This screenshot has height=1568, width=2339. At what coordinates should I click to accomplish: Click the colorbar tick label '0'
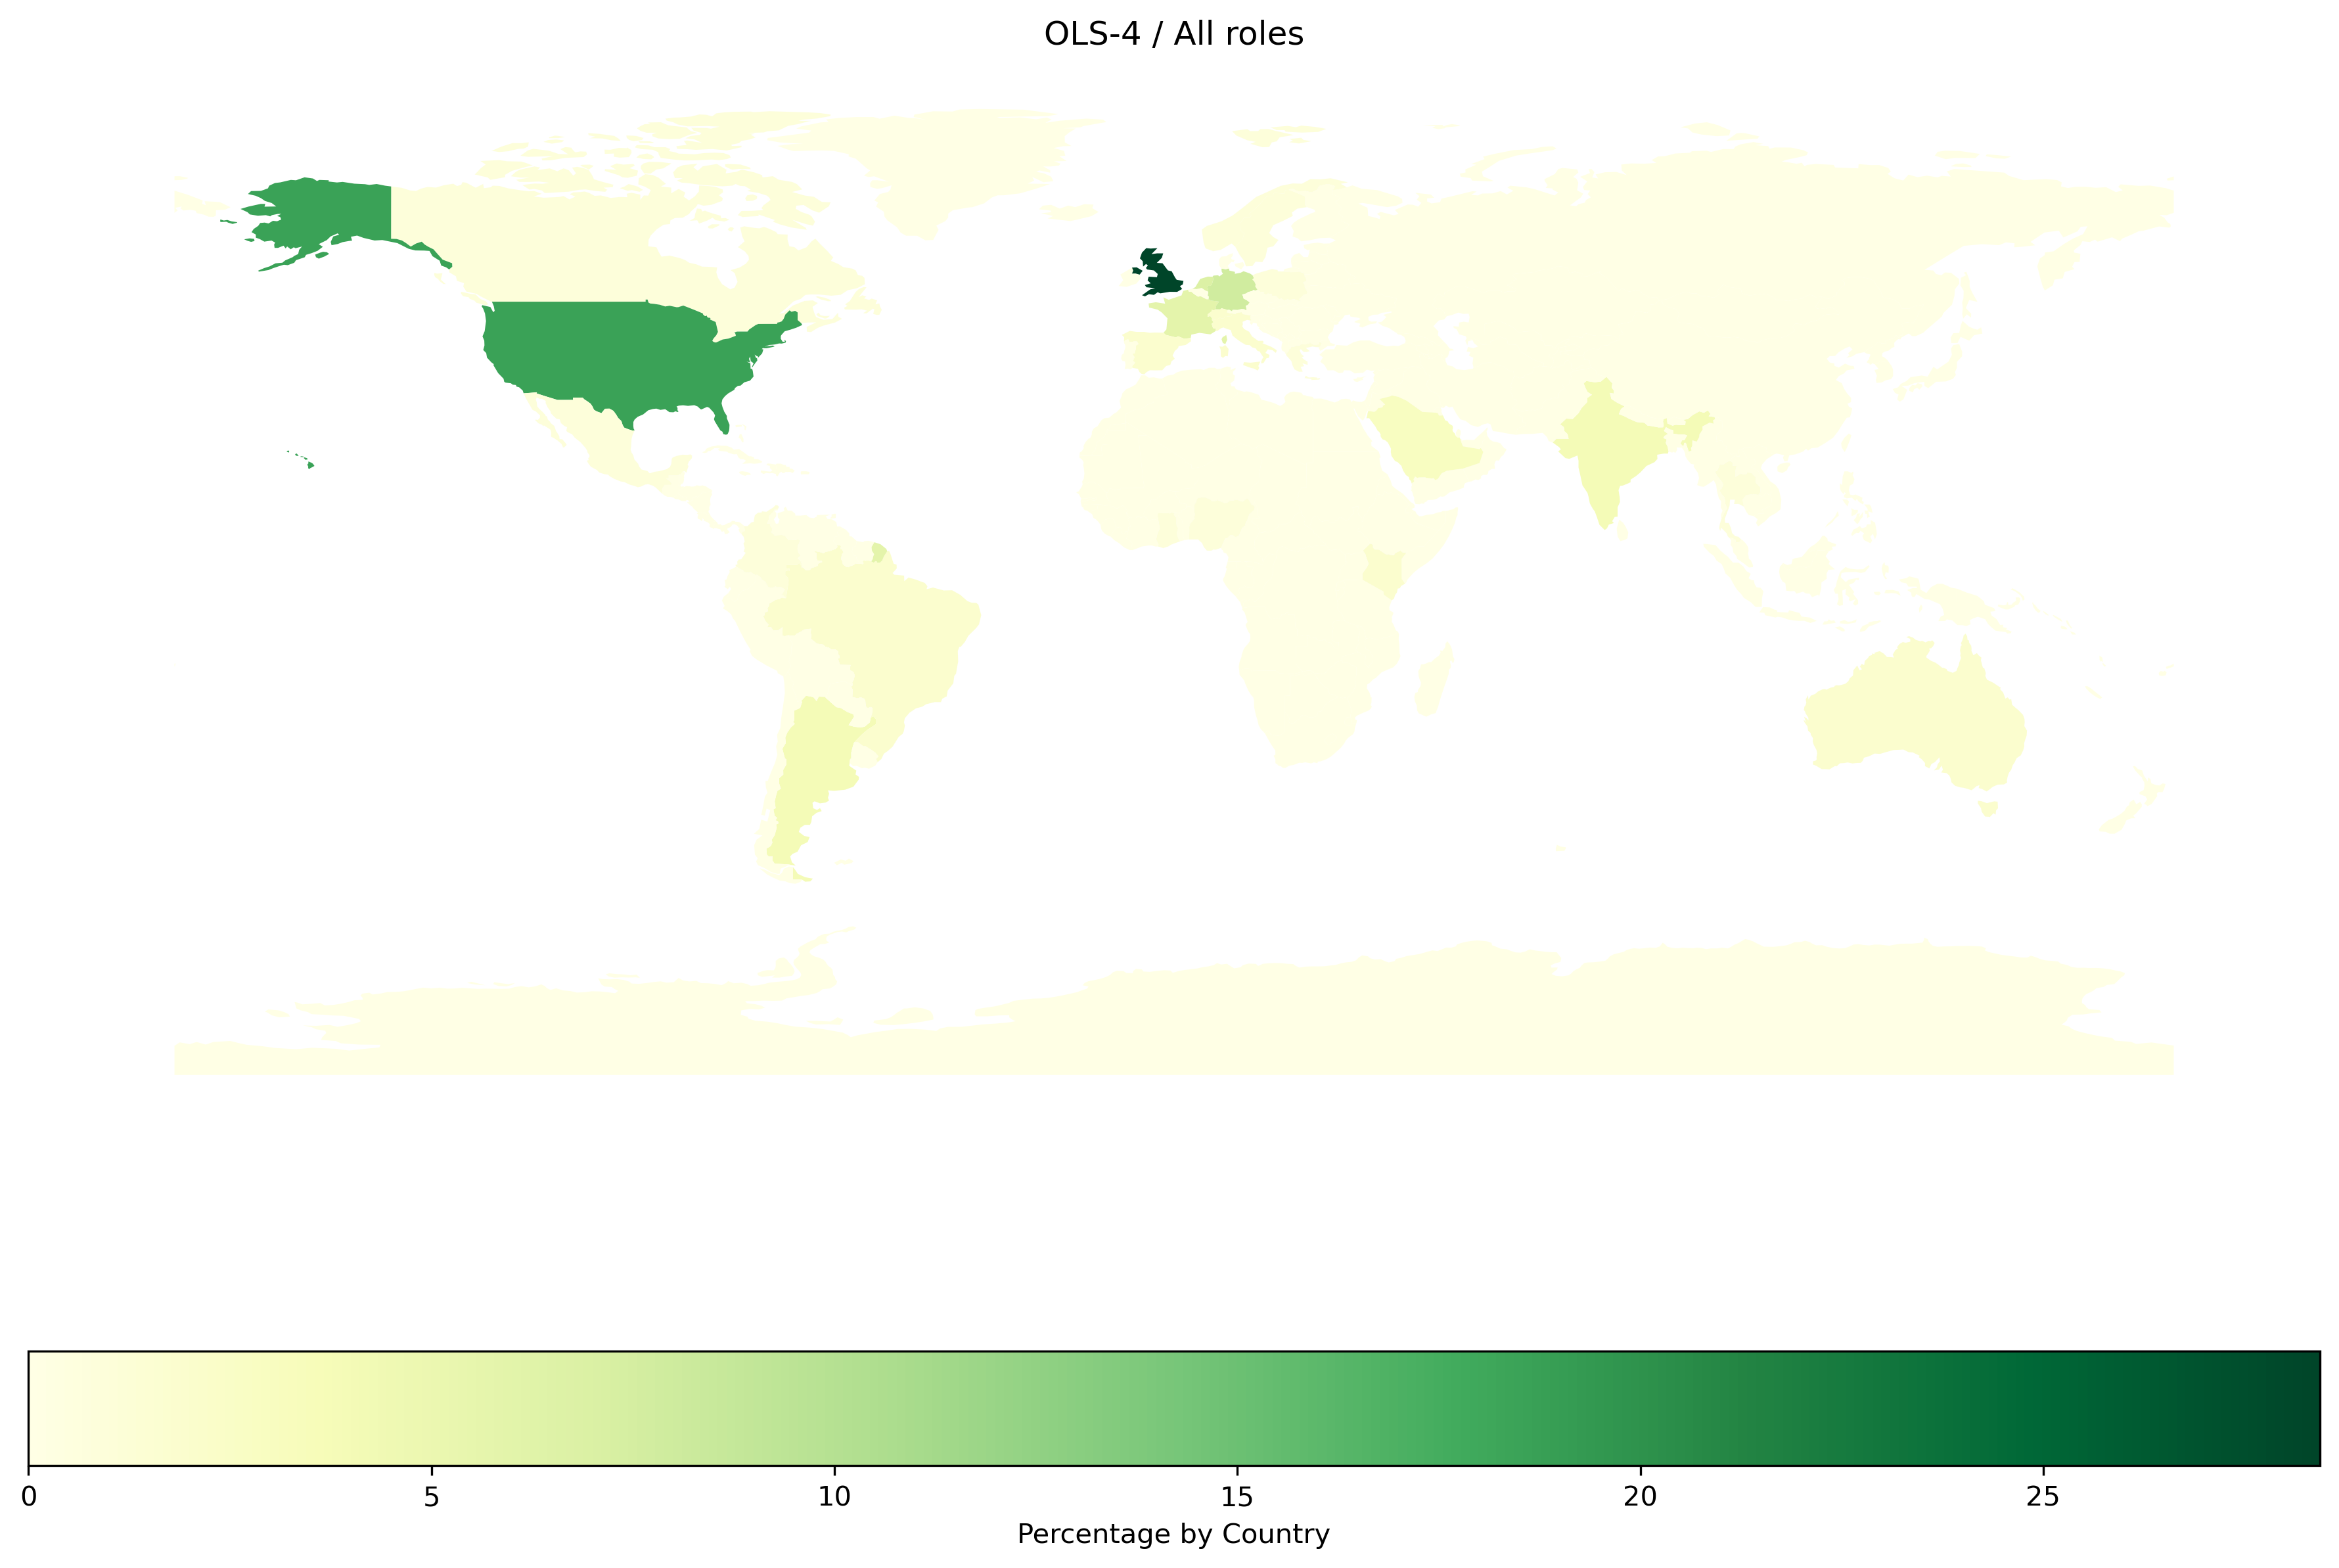pyautogui.click(x=28, y=1496)
